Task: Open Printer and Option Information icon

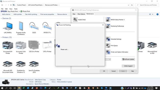Action: 108,52
